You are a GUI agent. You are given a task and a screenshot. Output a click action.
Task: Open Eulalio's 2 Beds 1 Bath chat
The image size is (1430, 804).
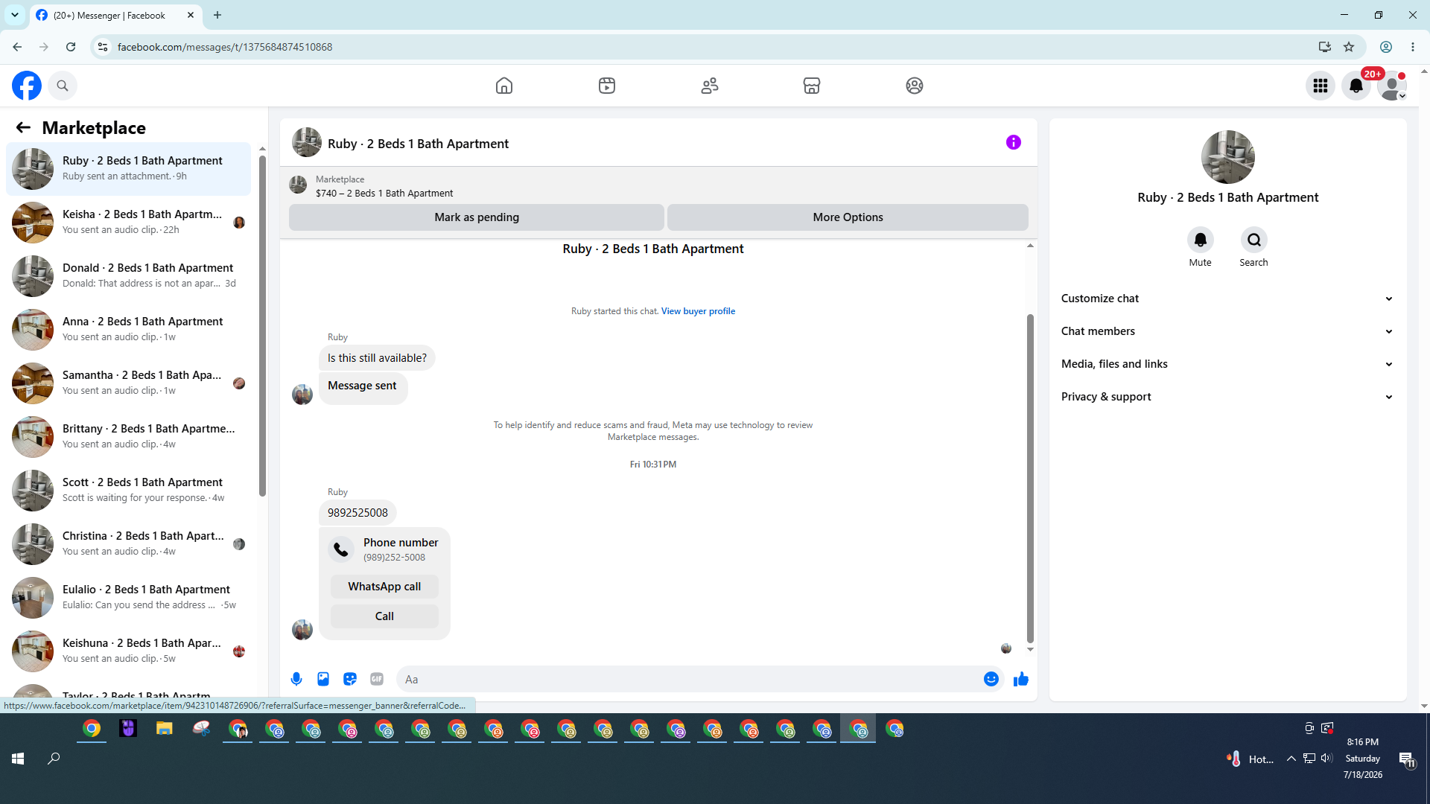coord(129,598)
